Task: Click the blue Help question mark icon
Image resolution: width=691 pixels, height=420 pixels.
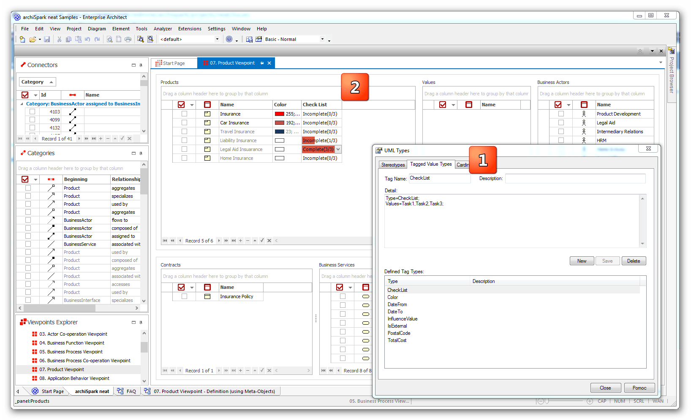Action: [x=229, y=39]
